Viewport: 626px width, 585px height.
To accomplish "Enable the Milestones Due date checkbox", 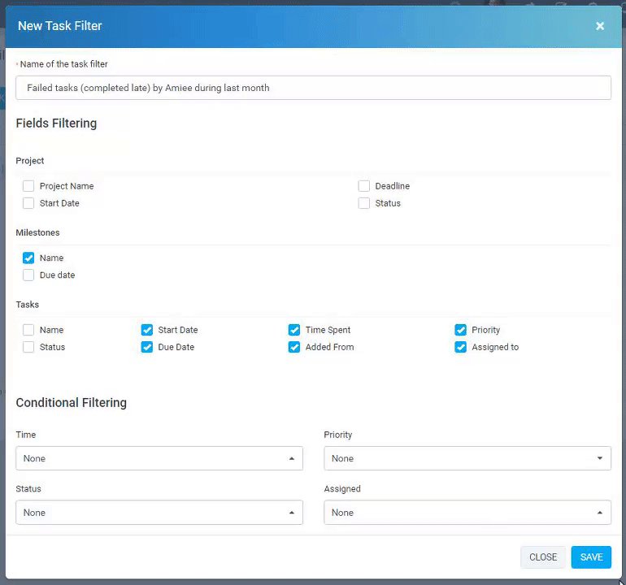I will click(28, 275).
